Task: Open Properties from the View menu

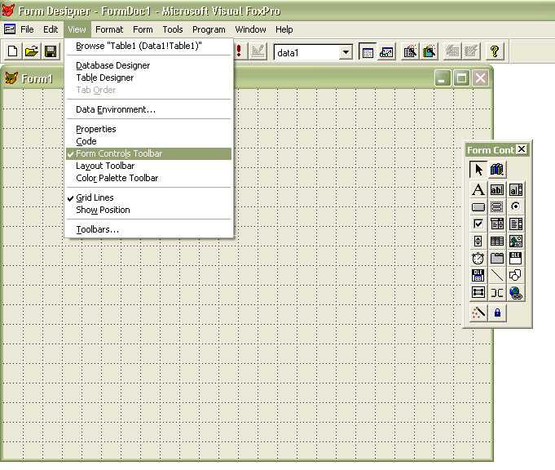Action: 148,129
